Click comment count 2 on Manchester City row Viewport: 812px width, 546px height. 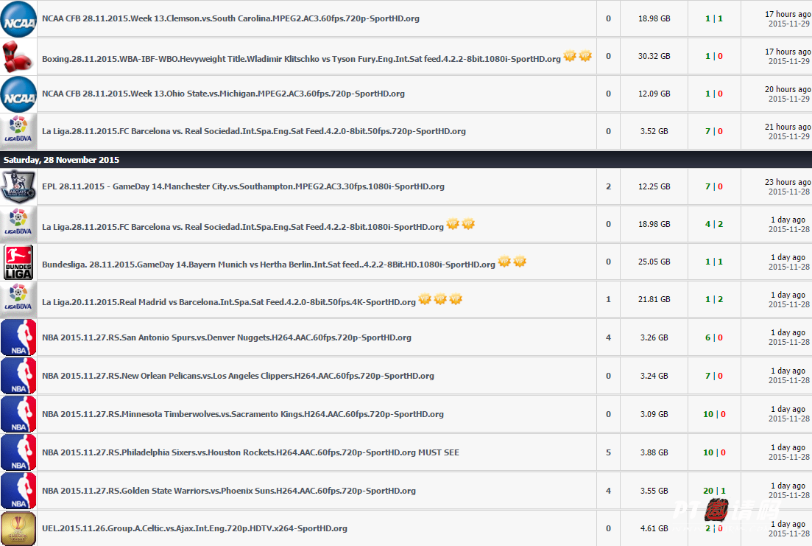pos(609,186)
